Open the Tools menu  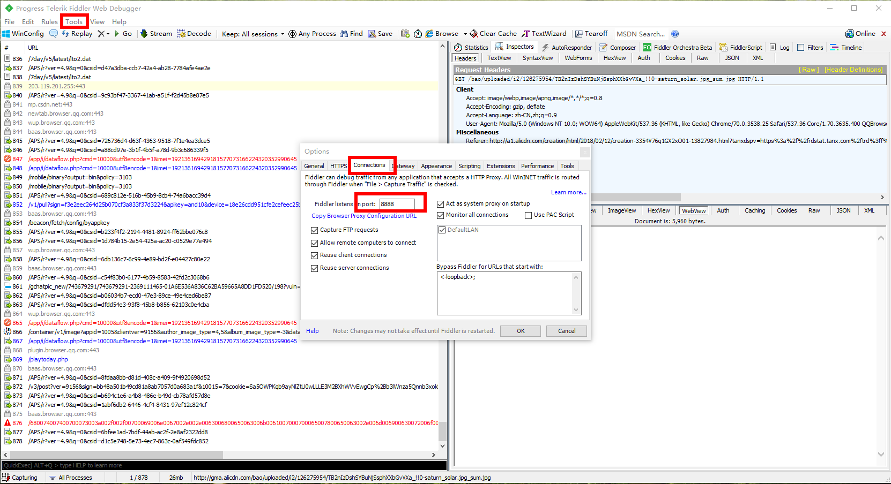coord(74,22)
